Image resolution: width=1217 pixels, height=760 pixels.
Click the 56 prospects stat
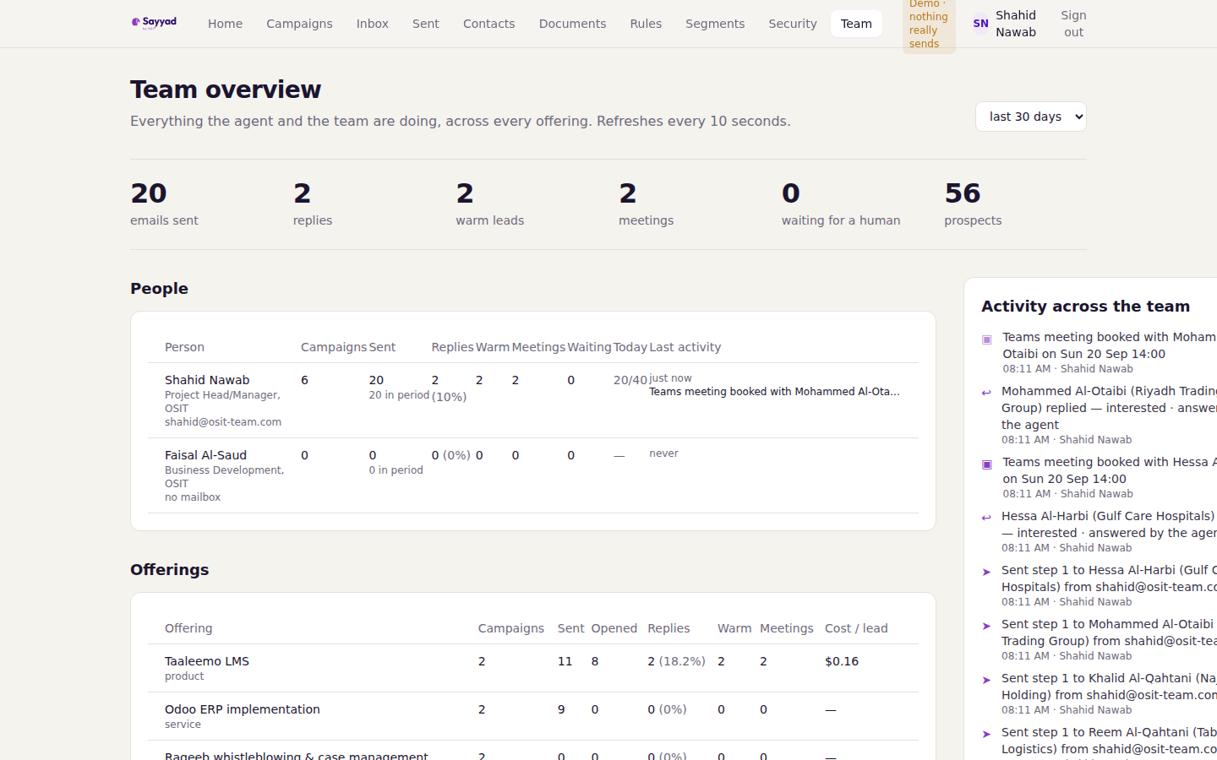tap(973, 204)
